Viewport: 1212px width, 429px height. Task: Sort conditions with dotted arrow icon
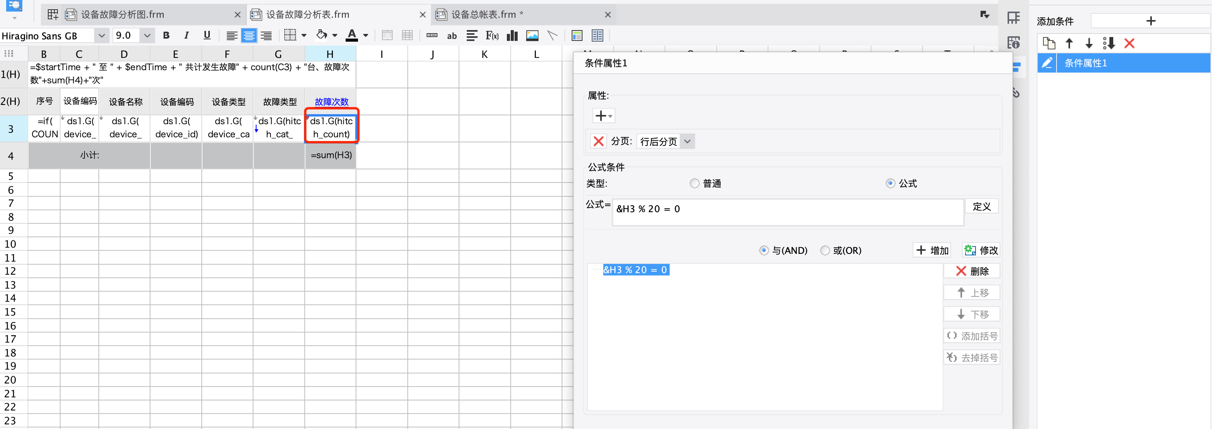(1109, 43)
